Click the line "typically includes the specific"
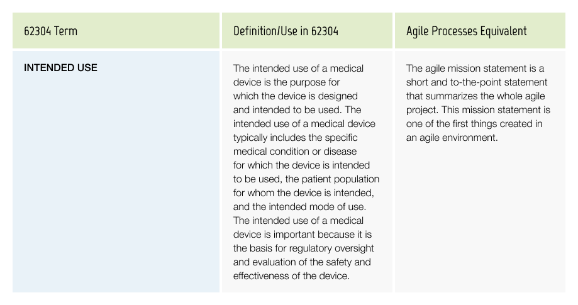Image resolution: width=578 pixels, height=305 pixels. click(295, 137)
